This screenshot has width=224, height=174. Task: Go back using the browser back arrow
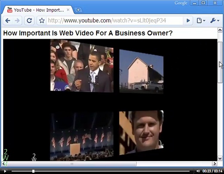click(x=8, y=21)
